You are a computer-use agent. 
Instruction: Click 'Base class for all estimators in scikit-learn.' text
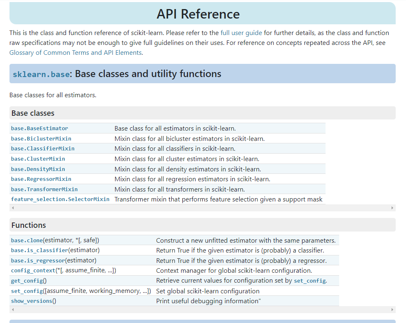[175, 129]
